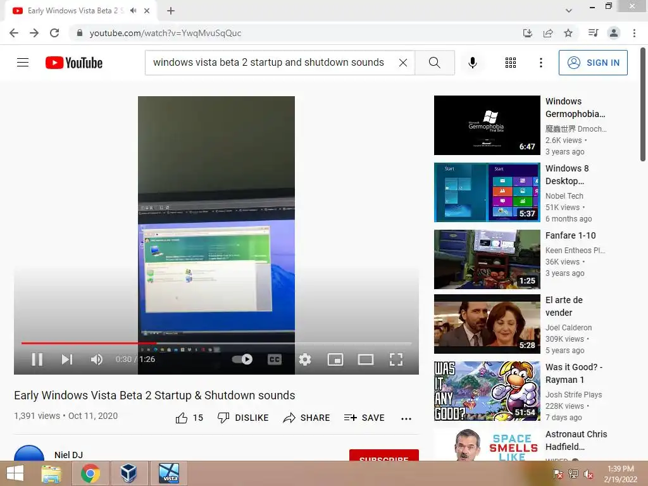View site information lock icon
The height and width of the screenshot is (486, 648).
tap(80, 33)
